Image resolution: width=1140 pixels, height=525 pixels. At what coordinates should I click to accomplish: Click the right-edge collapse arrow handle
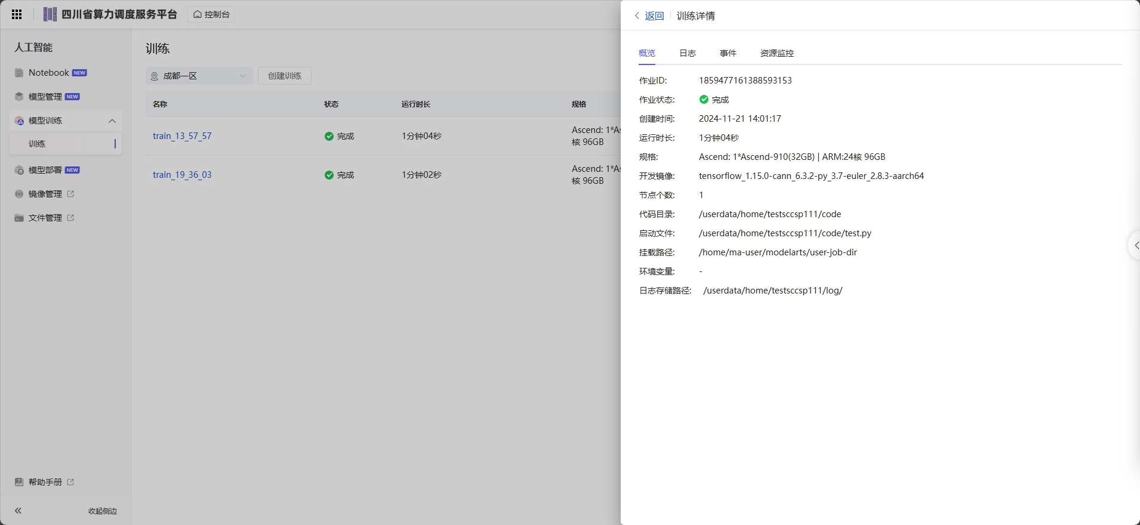click(x=1135, y=245)
